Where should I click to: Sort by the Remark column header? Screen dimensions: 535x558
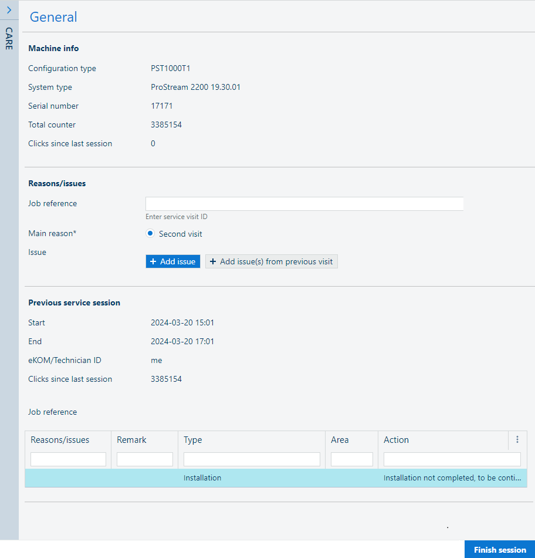(132, 440)
